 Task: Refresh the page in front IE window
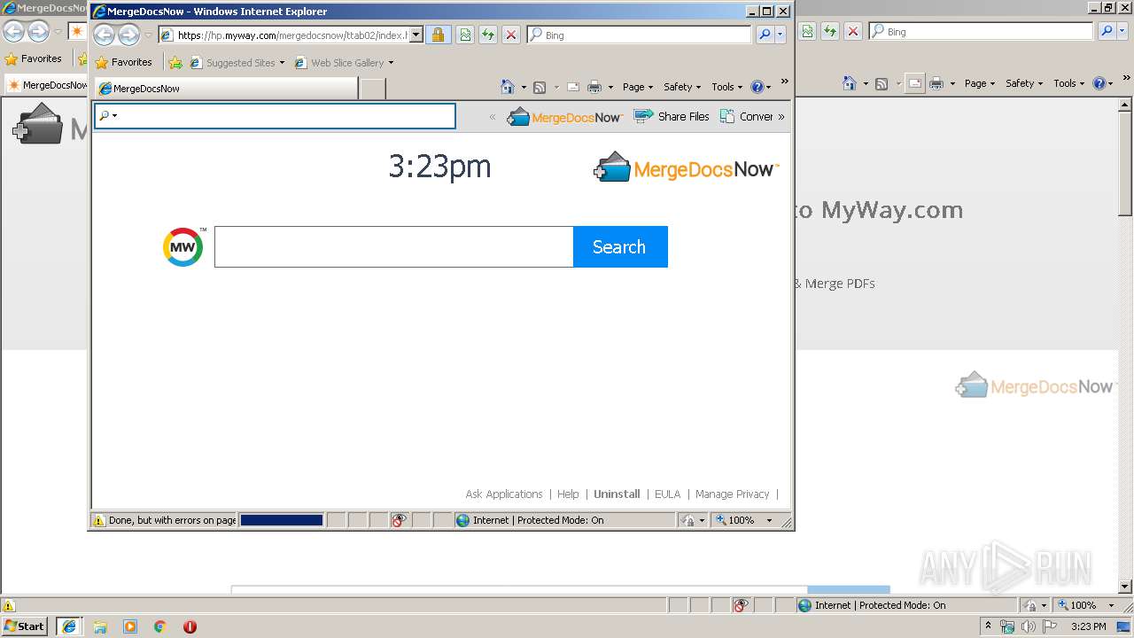tap(488, 35)
